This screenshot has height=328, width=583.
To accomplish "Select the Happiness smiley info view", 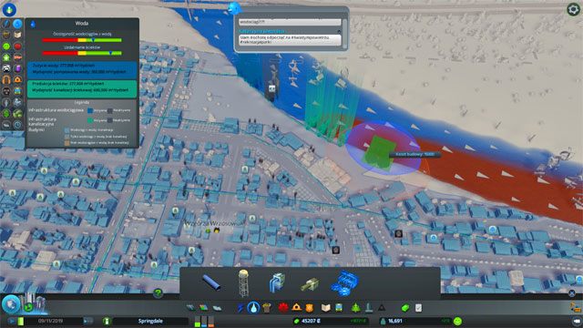I will [6, 46].
